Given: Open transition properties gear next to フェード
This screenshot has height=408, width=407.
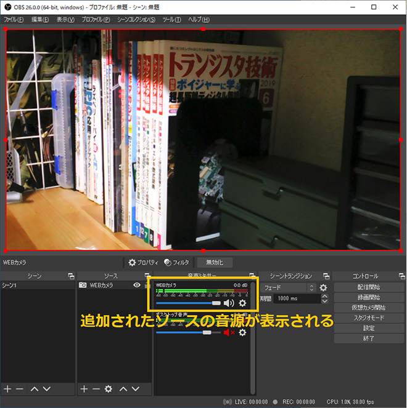Looking at the screenshot, I should (x=323, y=287).
